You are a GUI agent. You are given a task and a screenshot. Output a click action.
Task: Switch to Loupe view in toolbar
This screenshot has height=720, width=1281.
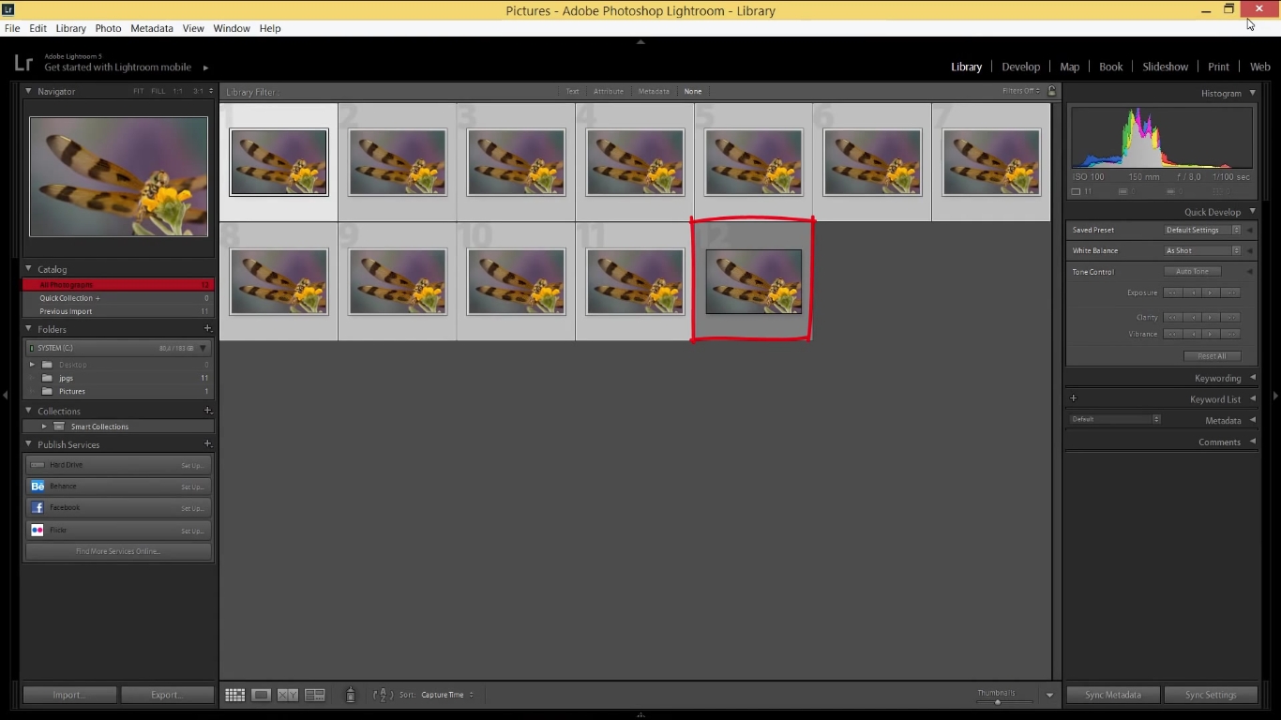[262, 695]
